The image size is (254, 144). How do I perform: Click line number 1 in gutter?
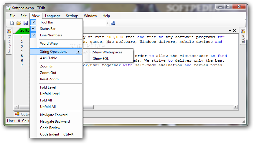22,37
